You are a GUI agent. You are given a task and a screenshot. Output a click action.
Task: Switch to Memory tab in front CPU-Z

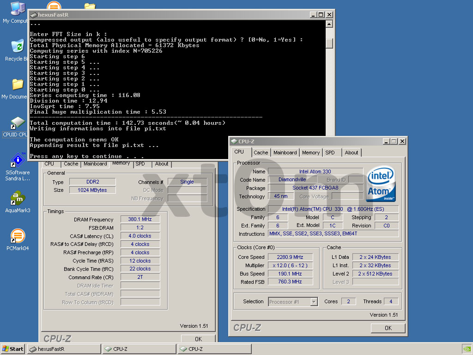pyautogui.click(x=311, y=153)
